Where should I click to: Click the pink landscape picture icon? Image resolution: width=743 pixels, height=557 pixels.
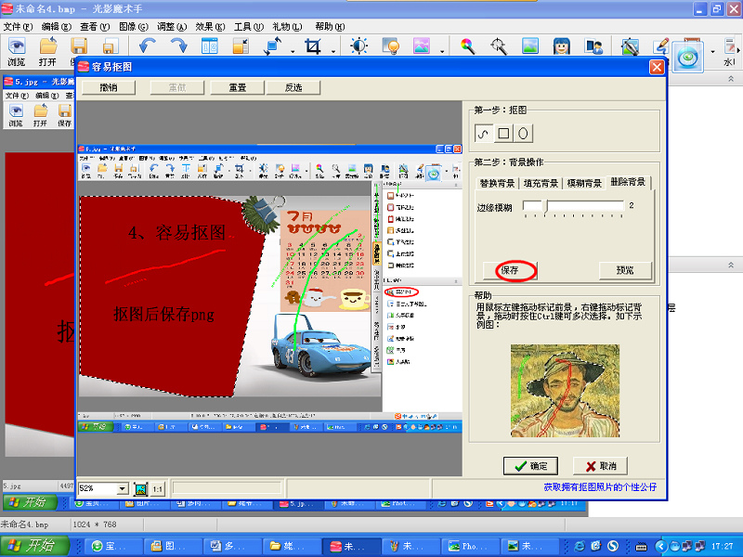(422, 45)
